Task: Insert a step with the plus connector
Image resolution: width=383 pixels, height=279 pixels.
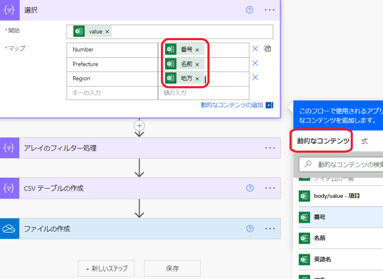Action: 139,126
